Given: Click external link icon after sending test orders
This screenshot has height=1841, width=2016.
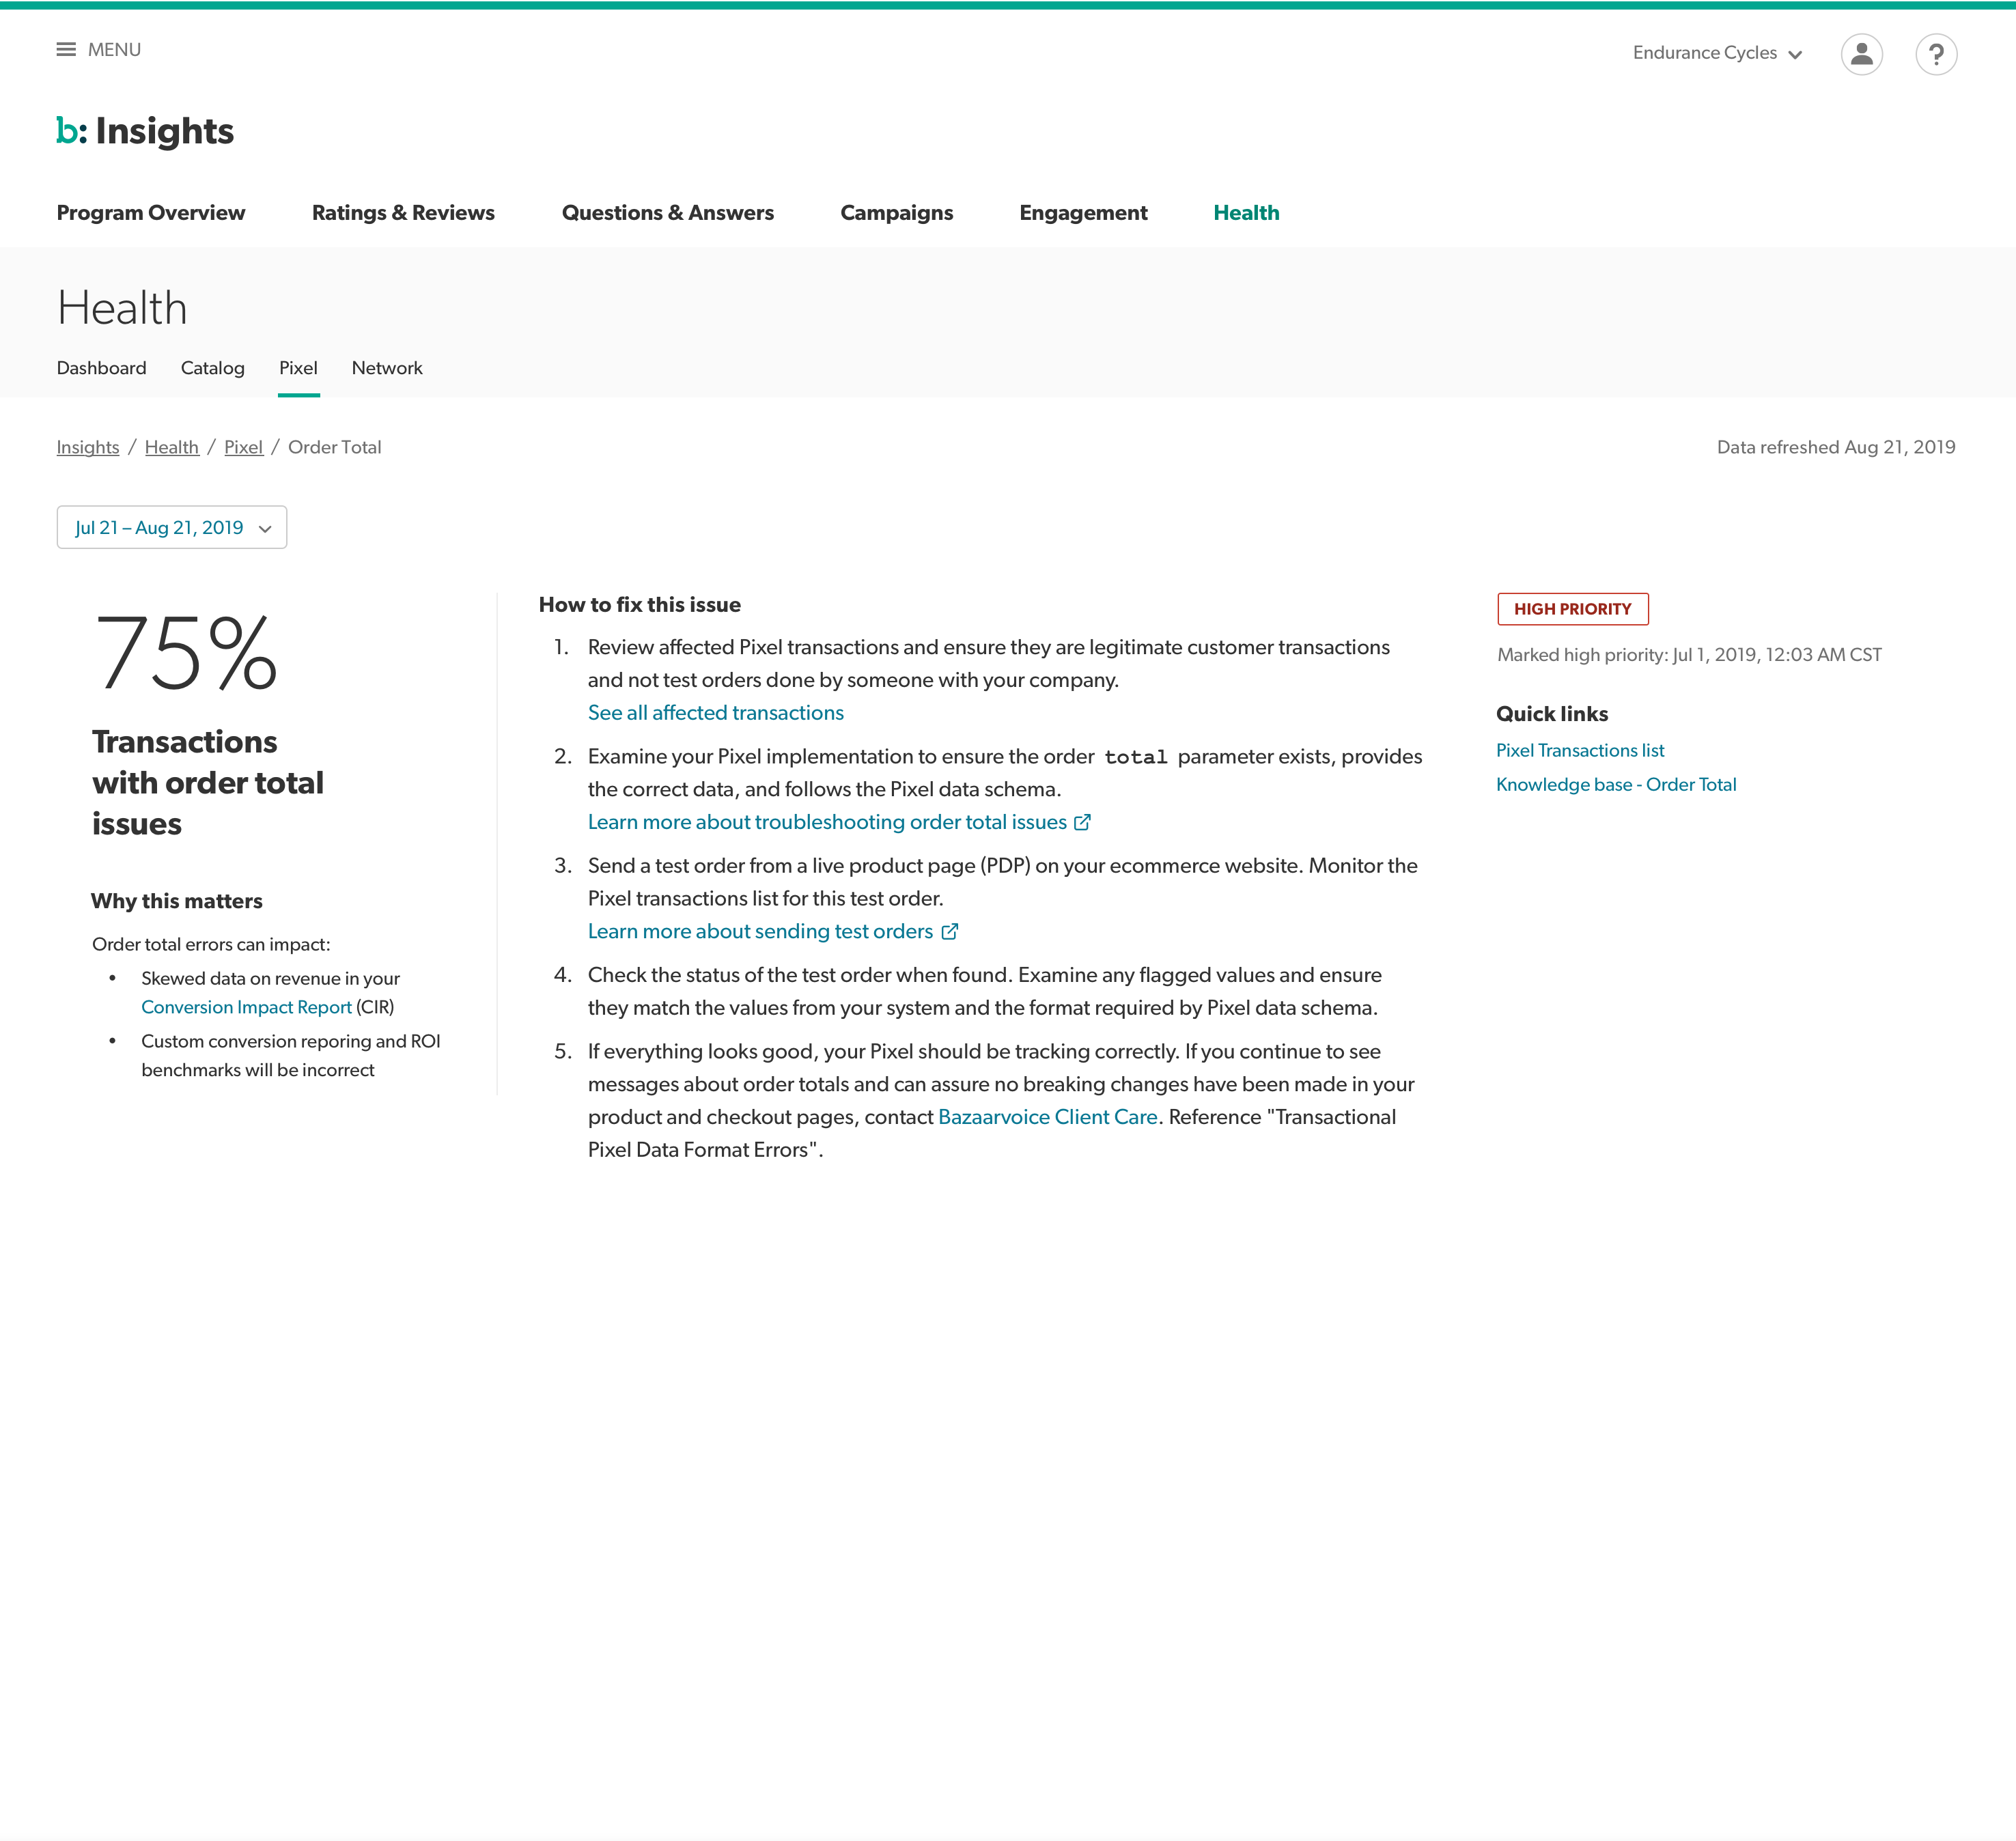Looking at the screenshot, I should pyautogui.click(x=949, y=932).
